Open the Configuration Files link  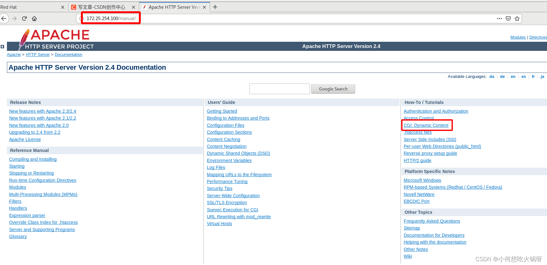pos(225,125)
